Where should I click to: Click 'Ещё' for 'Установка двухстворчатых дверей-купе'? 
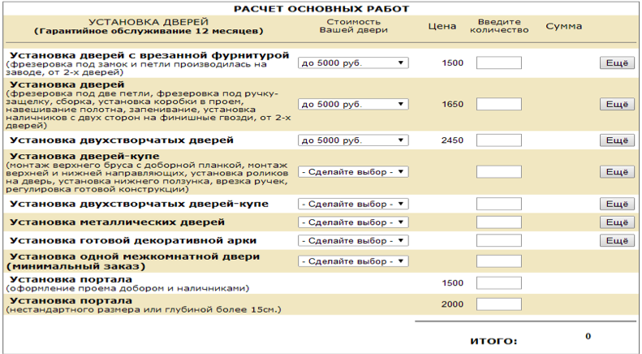pyautogui.click(x=617, y=204)
